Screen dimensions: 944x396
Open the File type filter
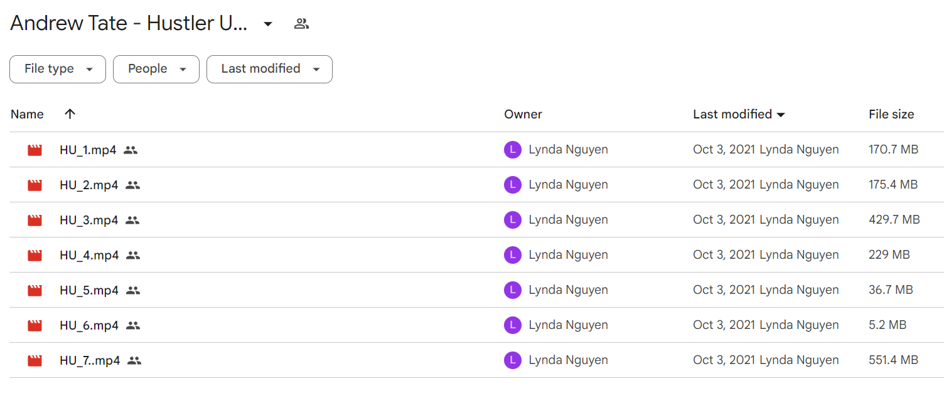coord(58,69)
